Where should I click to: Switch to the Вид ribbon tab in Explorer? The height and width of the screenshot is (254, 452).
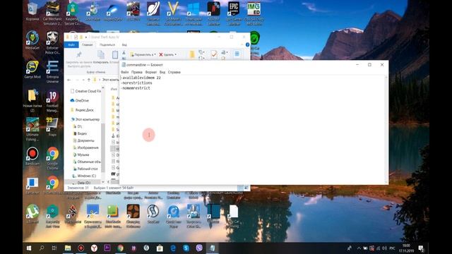coord(124,44)
